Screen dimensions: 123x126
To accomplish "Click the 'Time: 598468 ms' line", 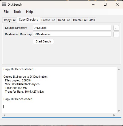I will pyautogui.click(x=16, y=88).
